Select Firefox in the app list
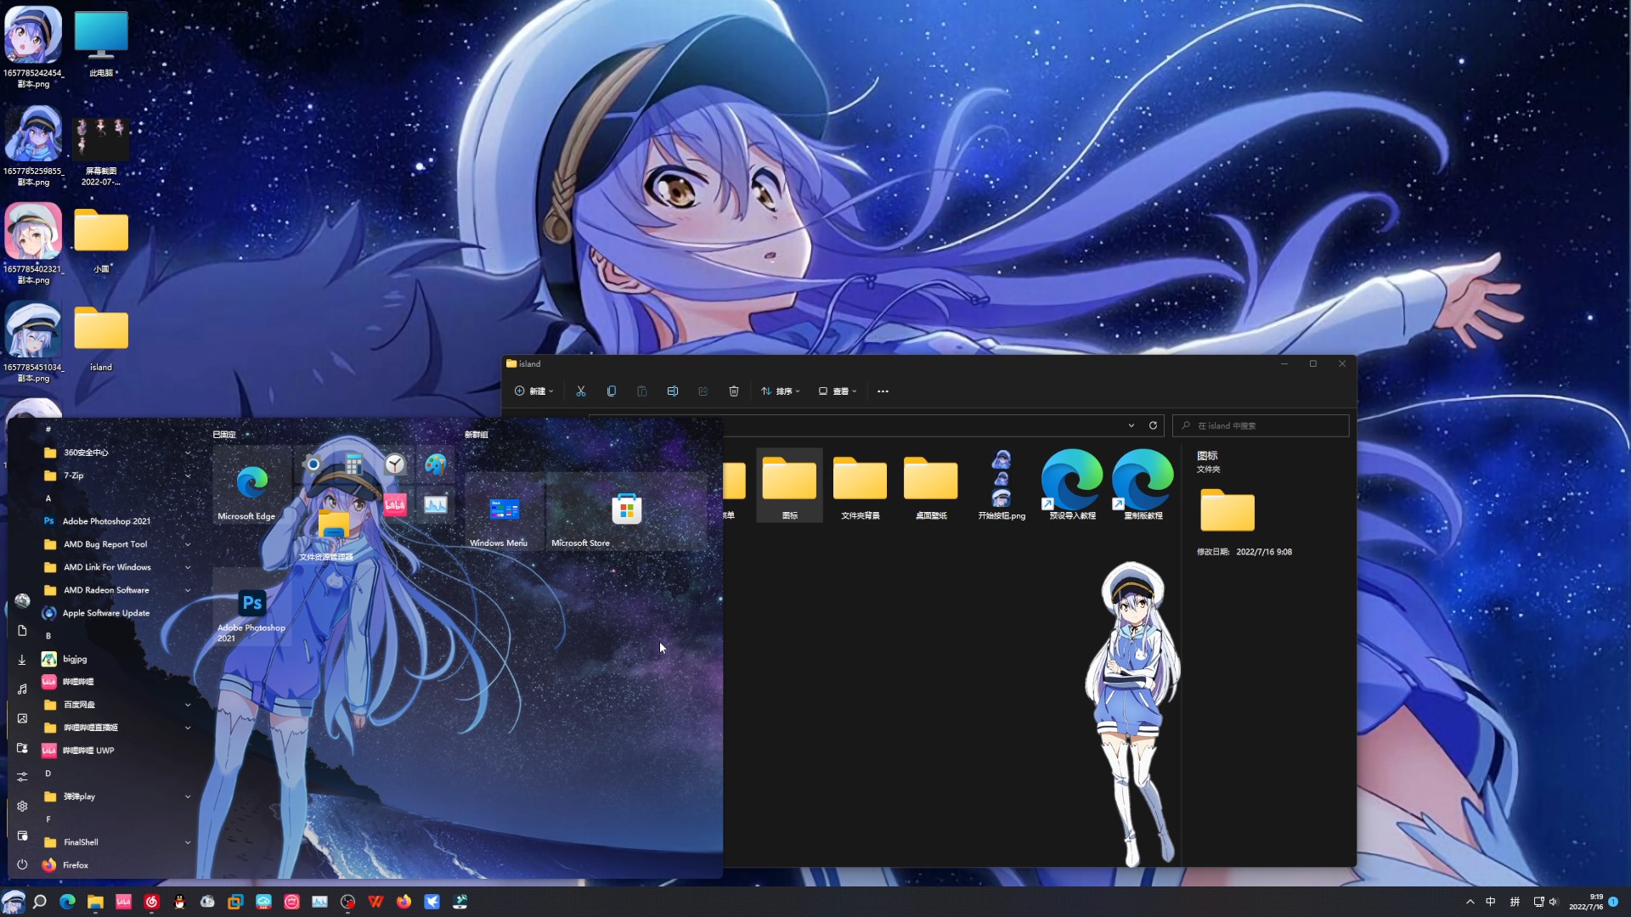Screen dimensions: 1631x917 pyautogui.click(x=76, y=865)
